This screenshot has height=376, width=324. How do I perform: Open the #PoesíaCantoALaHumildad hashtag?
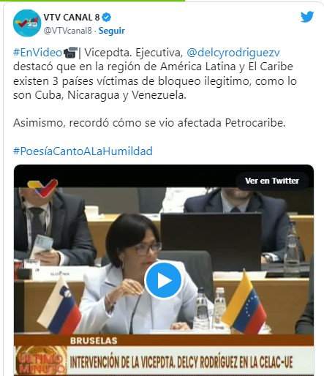click(x=83, y=151)
